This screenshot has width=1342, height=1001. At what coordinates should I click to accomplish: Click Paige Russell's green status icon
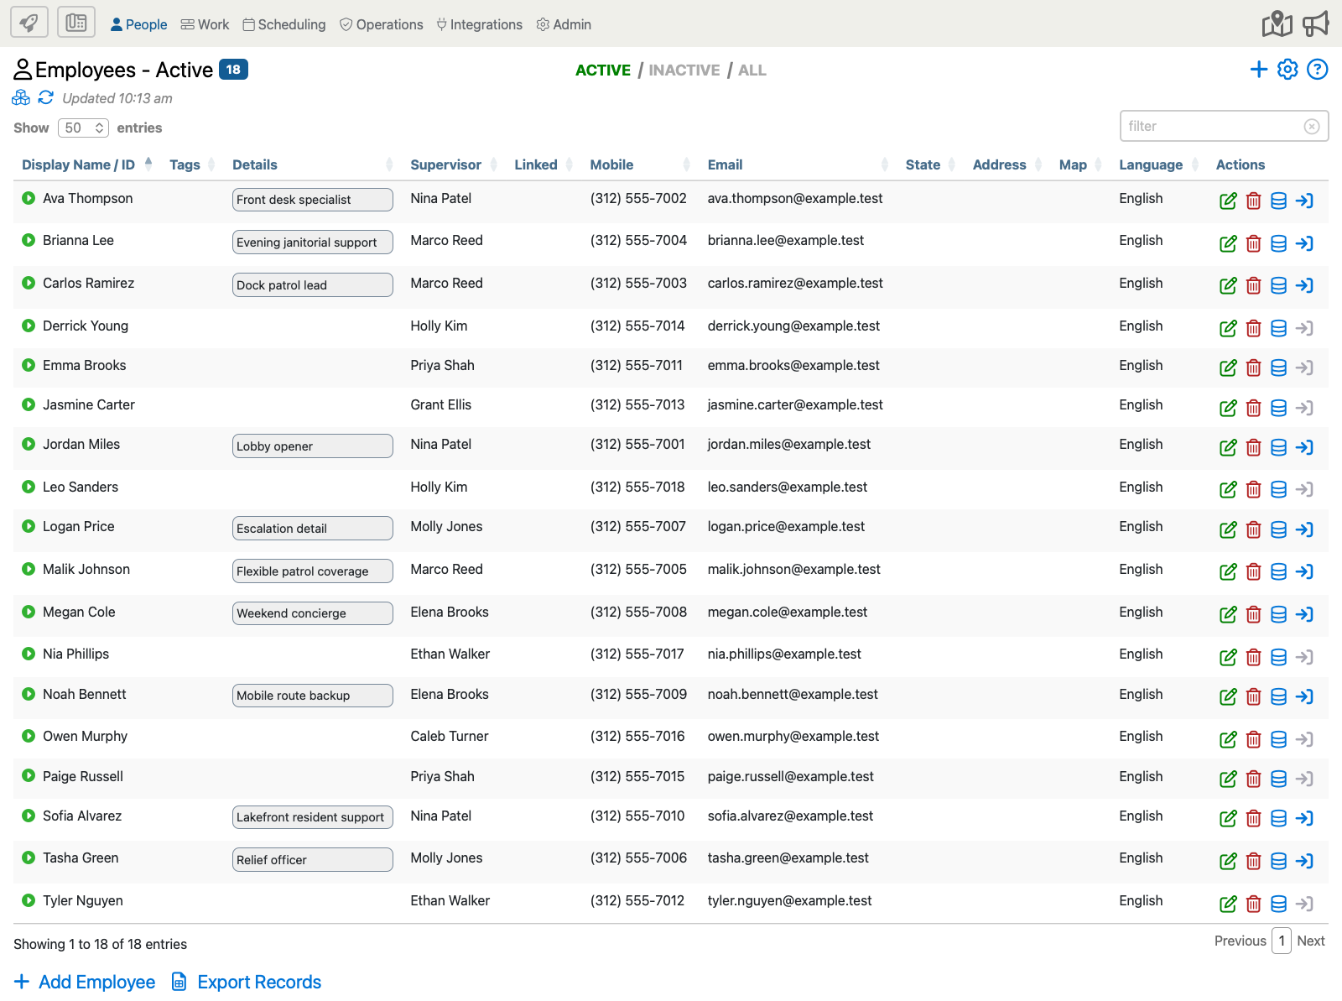point(29,776)
